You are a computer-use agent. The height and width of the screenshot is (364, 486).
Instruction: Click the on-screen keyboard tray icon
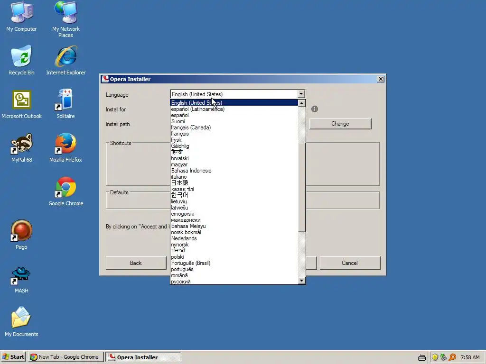pyautogui.click(x=422, y=357)
